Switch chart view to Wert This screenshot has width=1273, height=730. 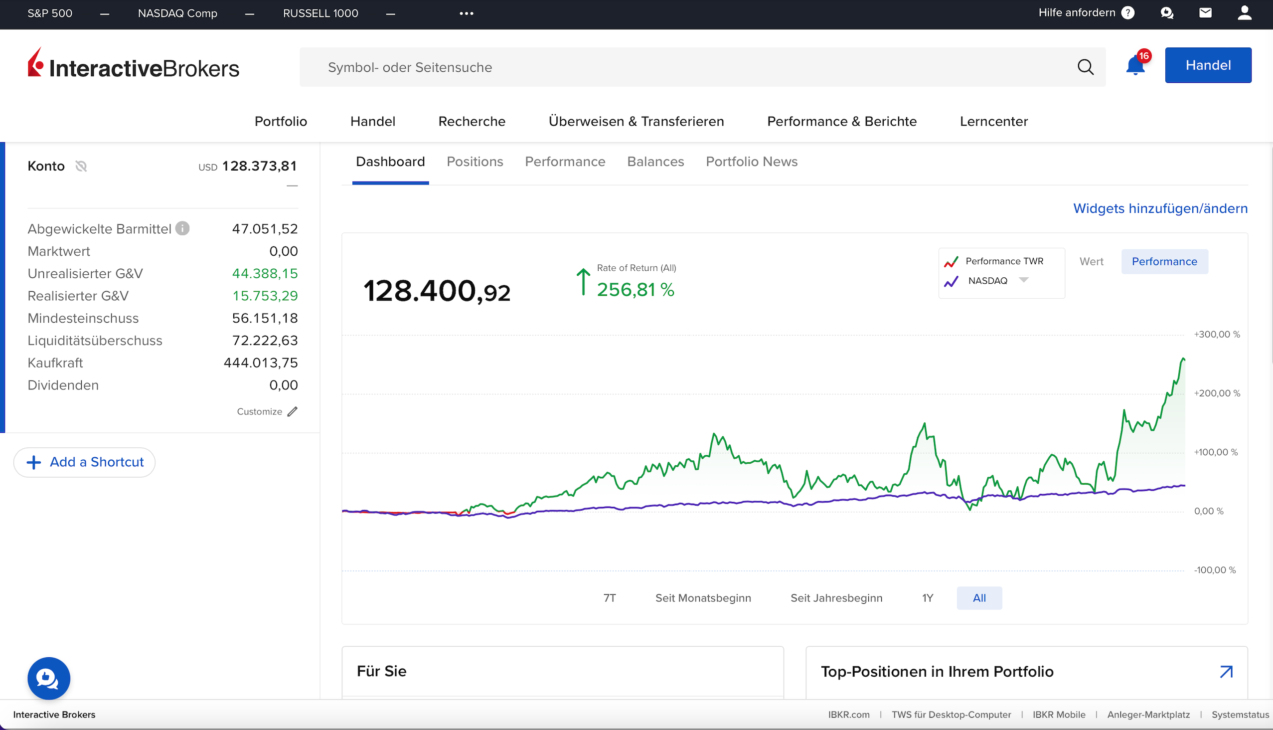coord(1091,262)
